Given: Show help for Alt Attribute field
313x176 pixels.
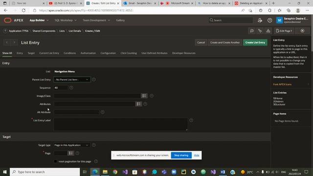Looking at the screenshot, I should click(x=102, y=112).
